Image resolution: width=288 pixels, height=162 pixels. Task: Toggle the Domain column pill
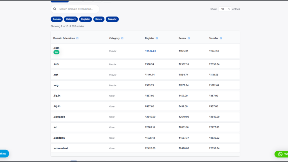57,19
